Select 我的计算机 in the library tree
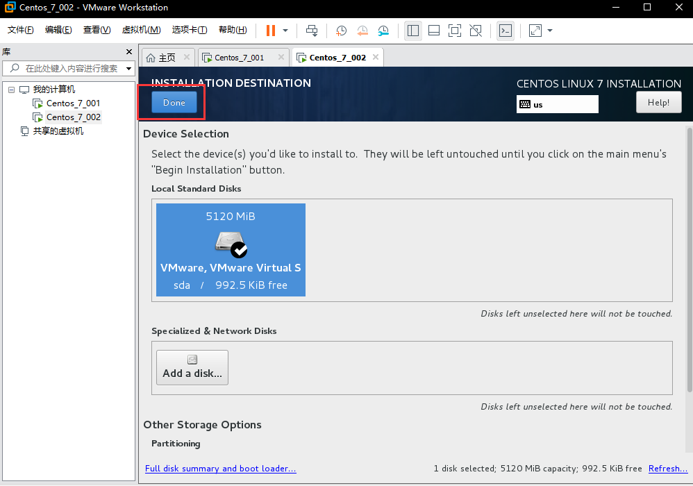This screenshot has height=486, width=693. pyautogui.click(x=54, y=90)
